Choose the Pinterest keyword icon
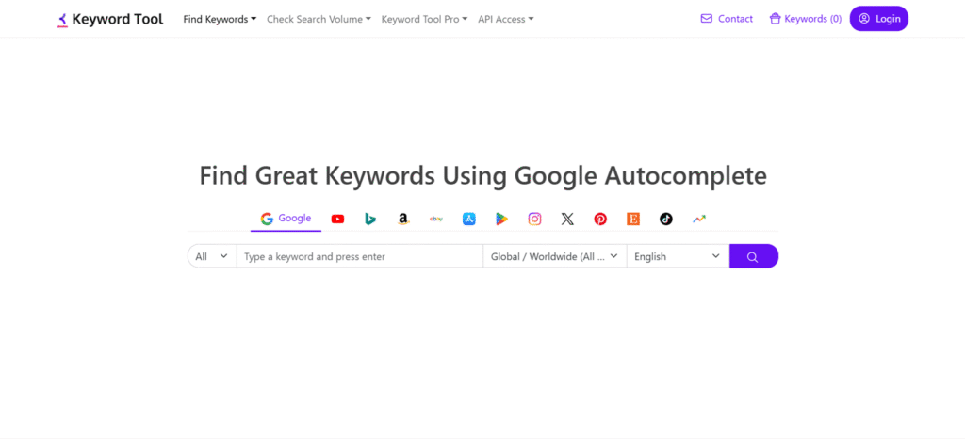Viewport: 965px width, 439px height. coord(600,219)
